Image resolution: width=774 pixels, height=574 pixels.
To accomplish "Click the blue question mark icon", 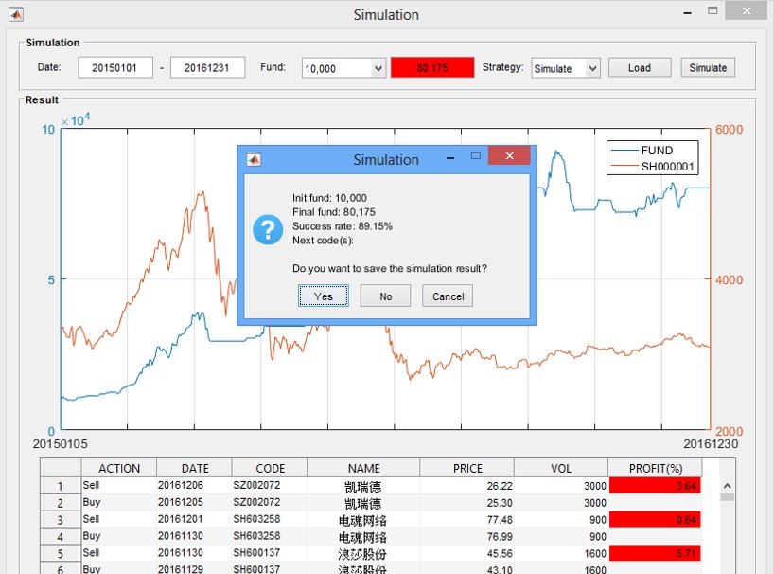I will click(268, 229).
